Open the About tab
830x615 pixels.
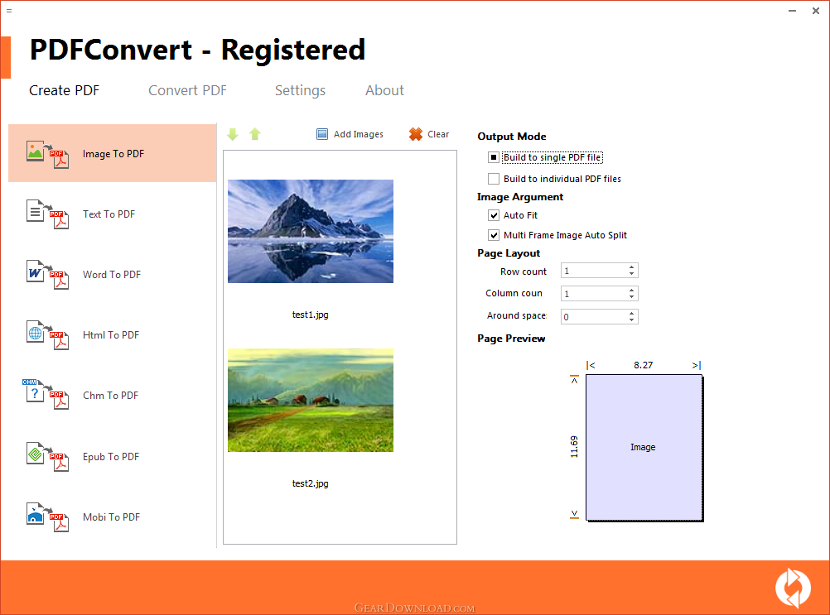(384, 90)
